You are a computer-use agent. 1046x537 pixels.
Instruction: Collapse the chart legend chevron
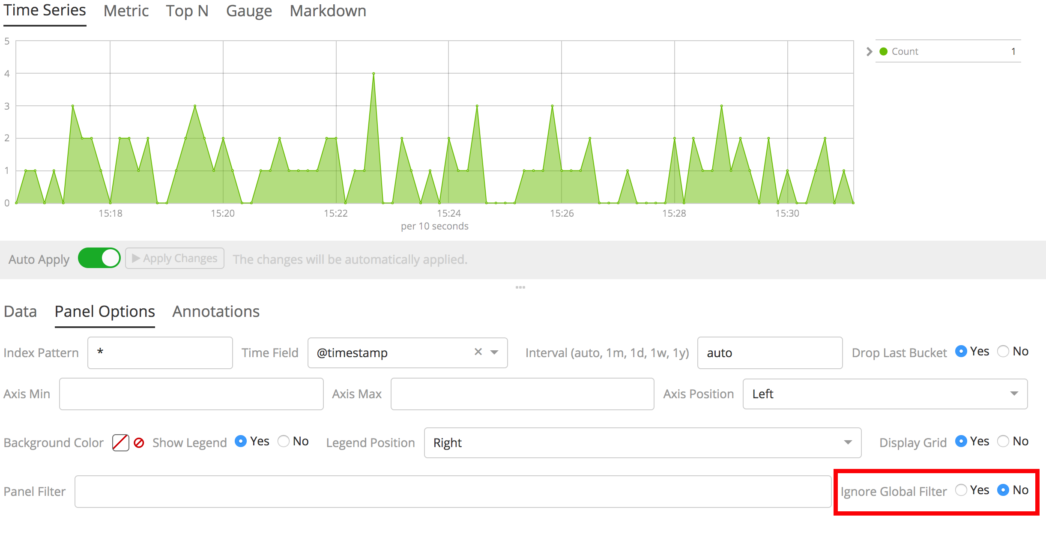[x=869, y=51]
